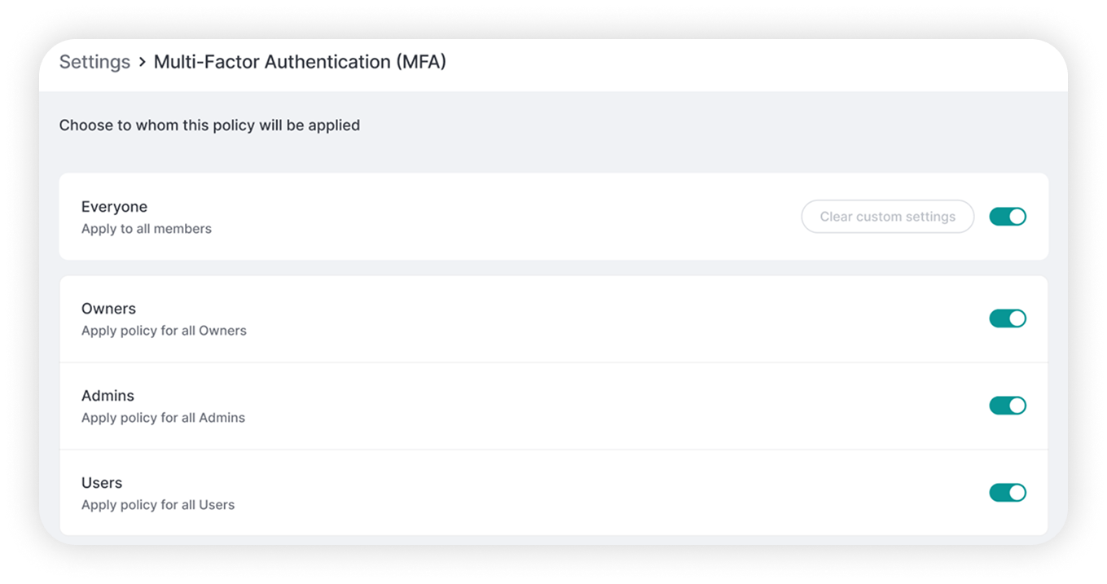This screenshot has width=1107, height=584.
Task: Click the 'Choose to whom' policy heading
Action: [209, 125]
